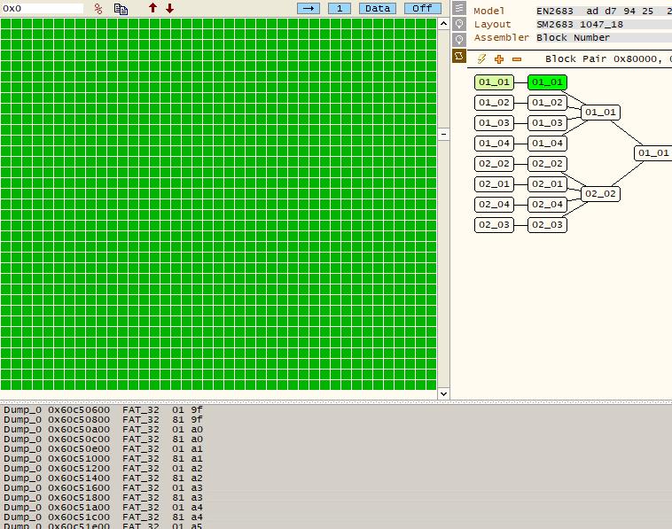The image size is (672, 529).
Task: Click the Assembler value Block Number
Action: click(604, 38)
